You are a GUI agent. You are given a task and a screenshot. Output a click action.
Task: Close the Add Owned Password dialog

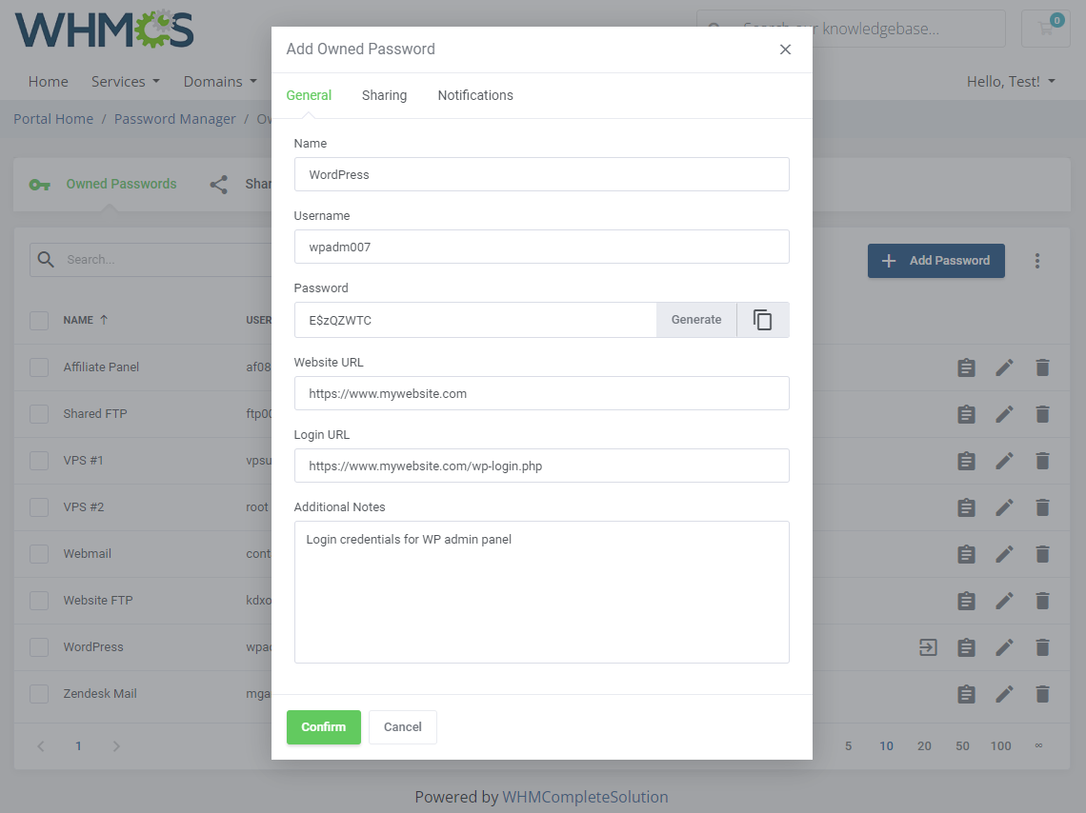tap(785, 50)
